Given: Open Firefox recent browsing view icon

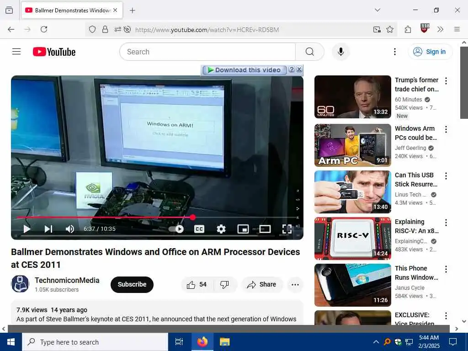Looking at the screenshot, I should point(9,10).
